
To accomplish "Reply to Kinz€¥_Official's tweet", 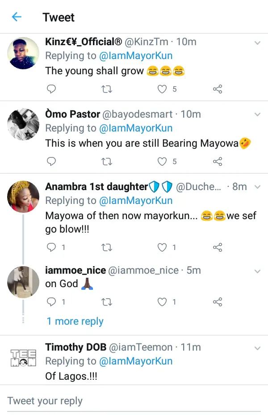I will click(x=51, y=89).
